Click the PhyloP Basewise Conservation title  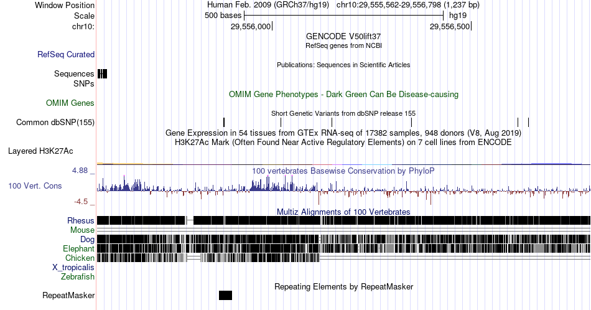(343, 171)
